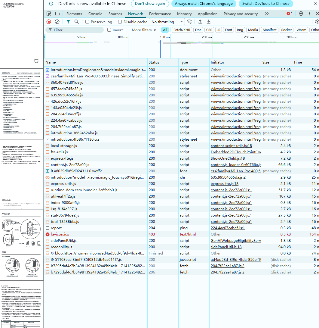Toggle the network filter funnel icon
The height and width of the screenshot is (328, 319).
click(68, 22)
